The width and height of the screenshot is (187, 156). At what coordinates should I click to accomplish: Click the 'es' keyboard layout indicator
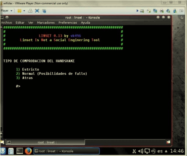point(160,151)
